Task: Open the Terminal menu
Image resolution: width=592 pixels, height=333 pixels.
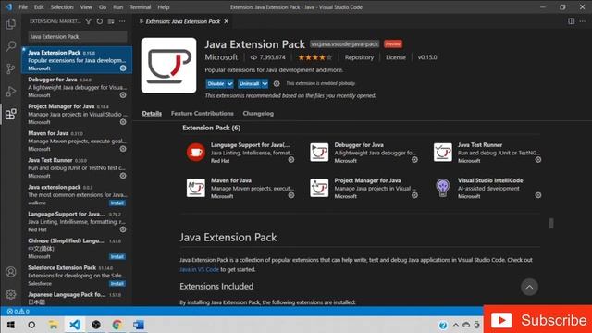Action: click(140, 7)
